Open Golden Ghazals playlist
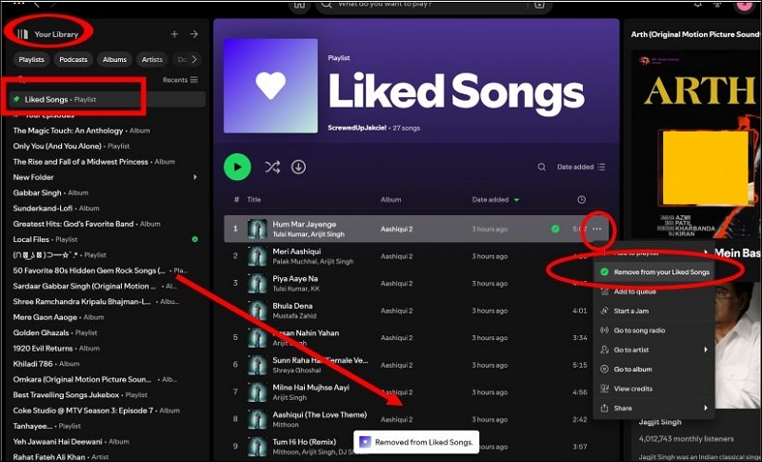The width and height of the screenshot is (762, 462). [55, 332]
